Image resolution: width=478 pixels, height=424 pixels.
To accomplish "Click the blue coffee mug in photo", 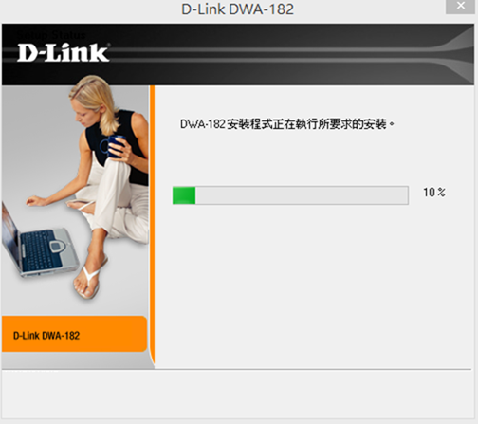I will [114, 146].
